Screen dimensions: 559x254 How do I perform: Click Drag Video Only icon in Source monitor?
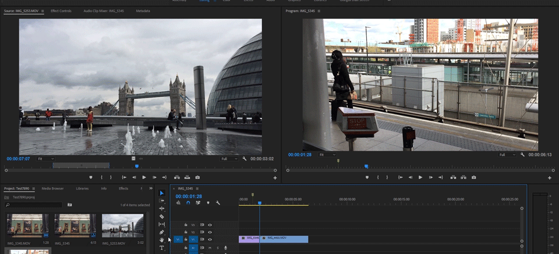133,158
